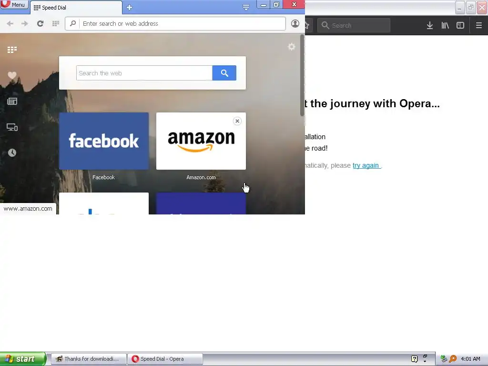This screenshot has height=366, width=488.
Task: Reload the Opera page
Action: 40,24
